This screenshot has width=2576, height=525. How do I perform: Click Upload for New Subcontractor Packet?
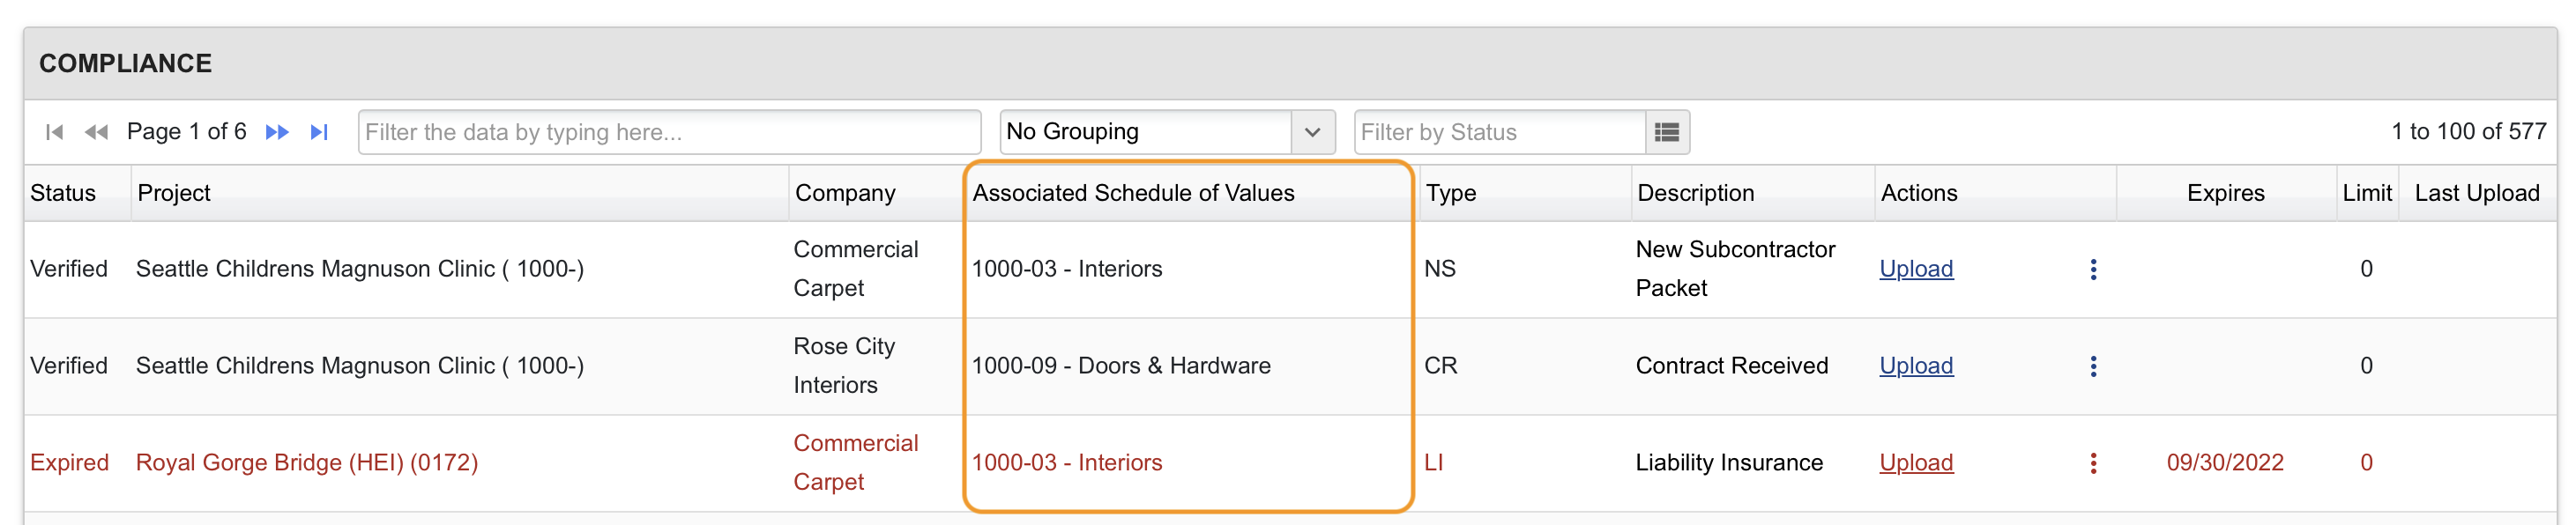pyautogui.click(x=1916, y=269)
